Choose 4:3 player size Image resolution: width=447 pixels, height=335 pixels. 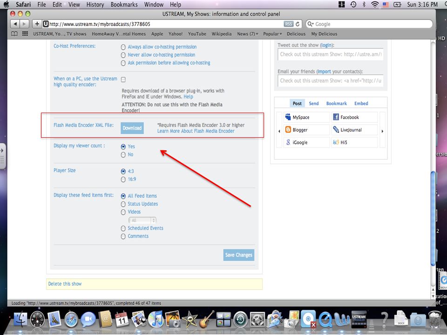[x=123, y=171]
